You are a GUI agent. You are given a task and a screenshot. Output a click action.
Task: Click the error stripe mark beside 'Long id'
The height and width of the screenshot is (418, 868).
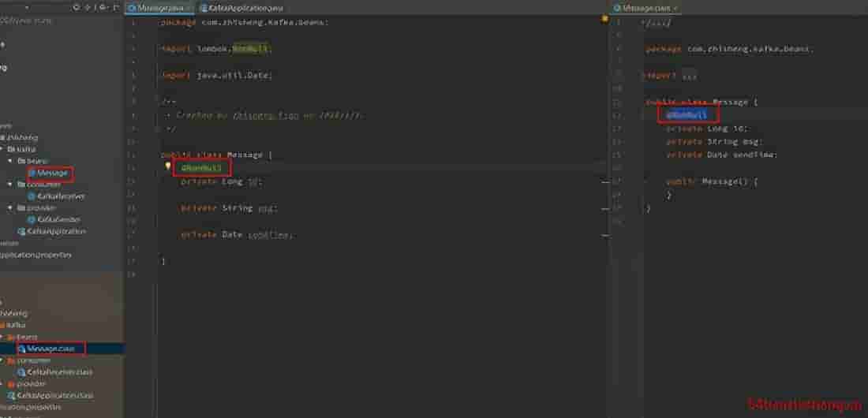point(605,181)
